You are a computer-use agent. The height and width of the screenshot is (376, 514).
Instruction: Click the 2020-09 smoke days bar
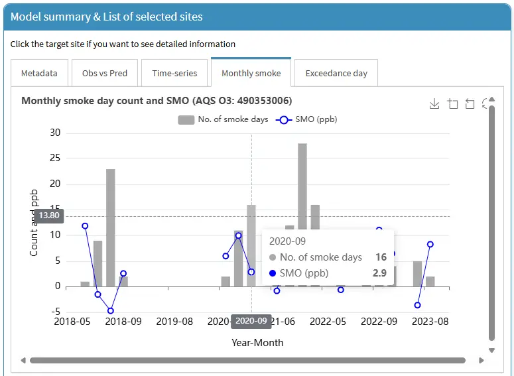tap(251, 245)
